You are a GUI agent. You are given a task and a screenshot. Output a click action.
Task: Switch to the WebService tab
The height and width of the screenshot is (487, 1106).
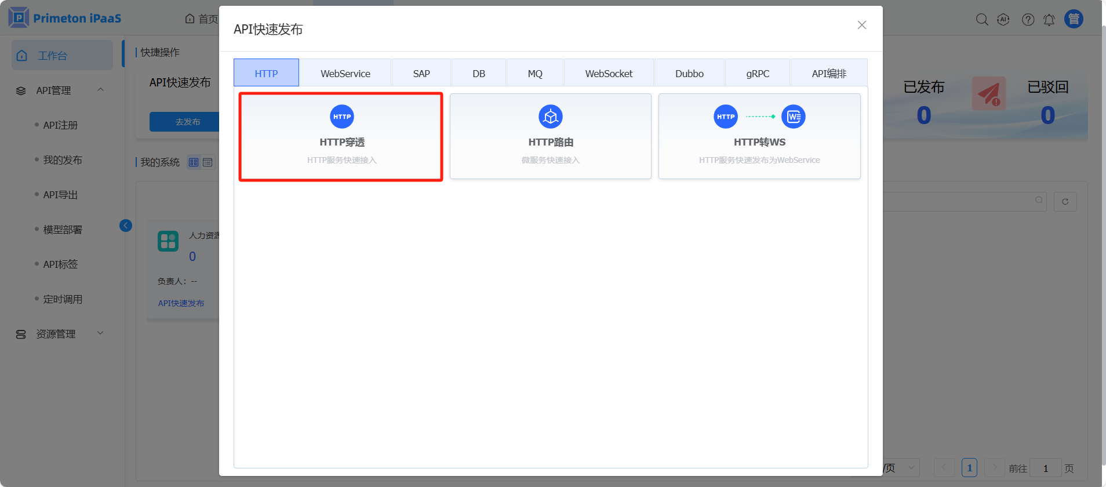tap(345, 74)
